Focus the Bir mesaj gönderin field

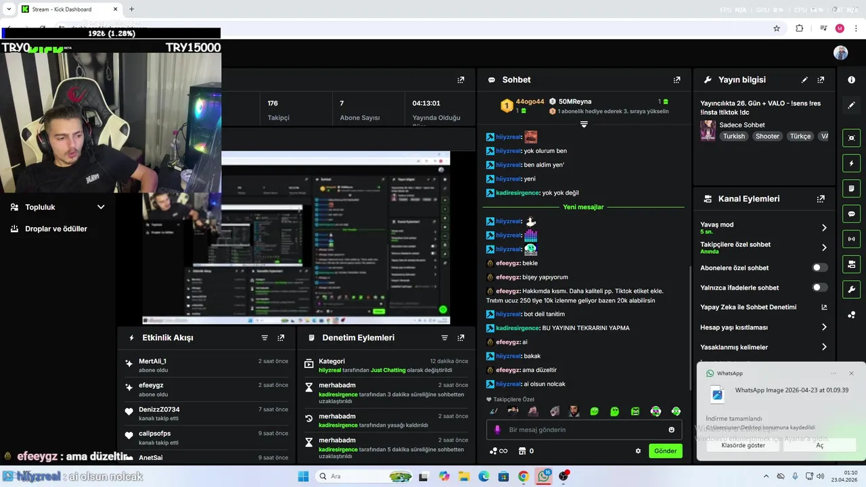[x=583, y=430]
